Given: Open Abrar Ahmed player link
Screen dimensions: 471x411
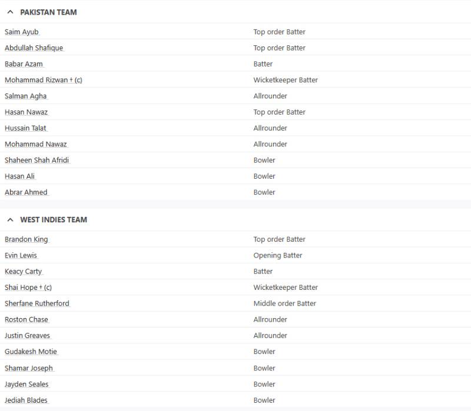Looking at the screenshot, I should [x=26, y=192].
